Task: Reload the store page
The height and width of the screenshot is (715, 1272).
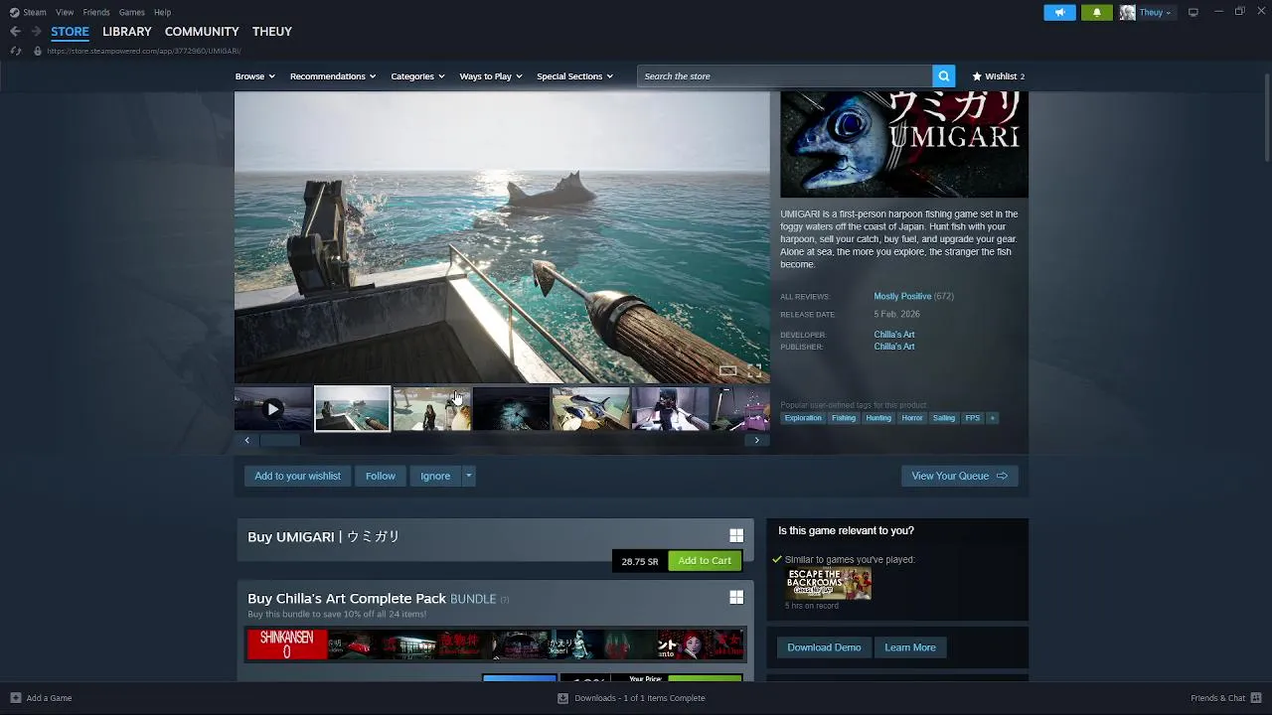Action: click(15, 51)
